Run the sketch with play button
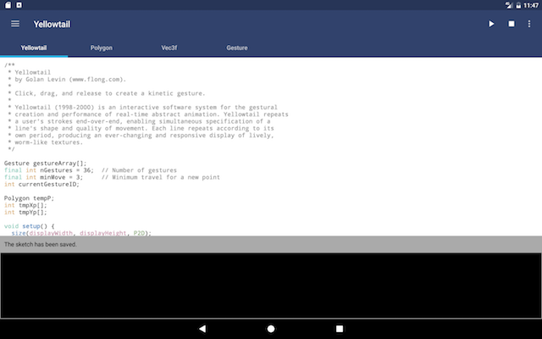 tap(491, 24)
